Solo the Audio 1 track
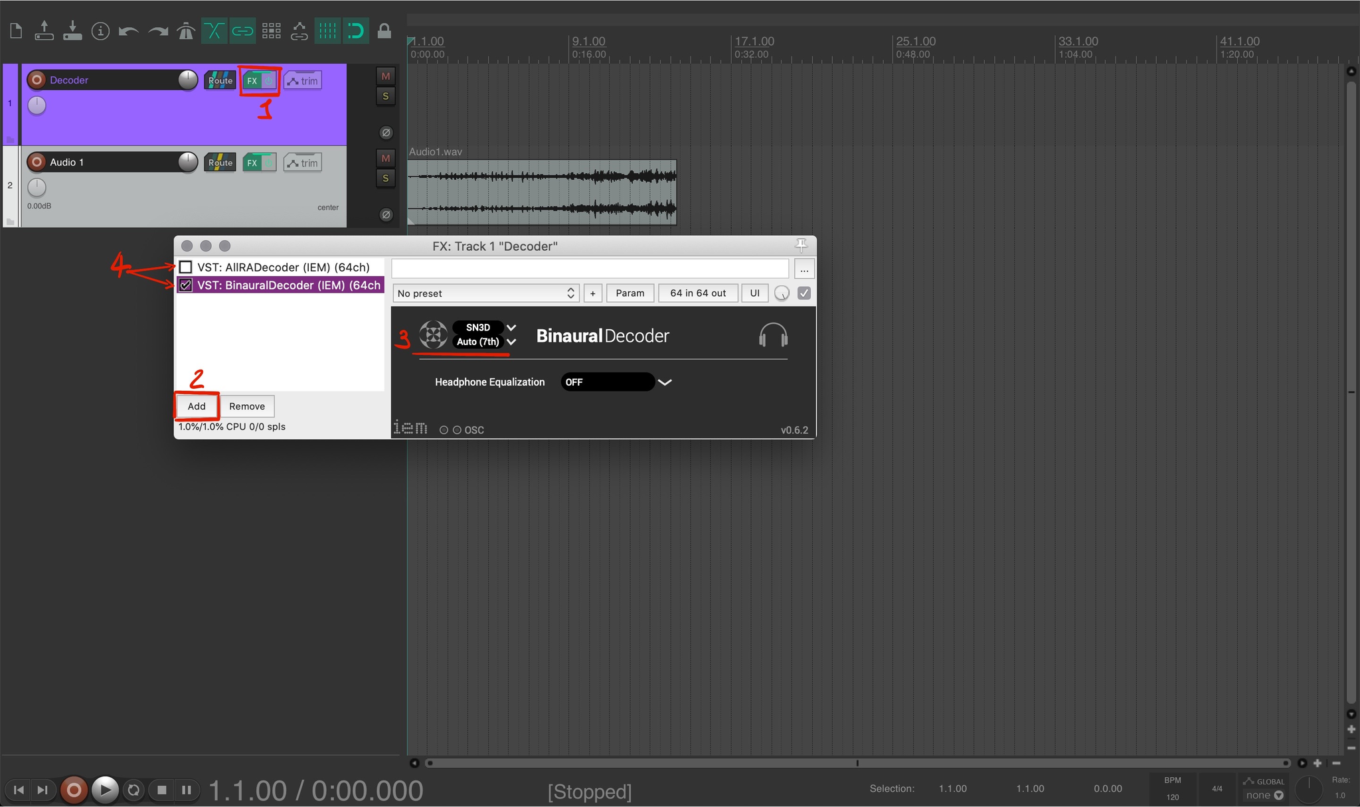The image size is (1360, 807). pyautogui.click(x=385, y=179)
